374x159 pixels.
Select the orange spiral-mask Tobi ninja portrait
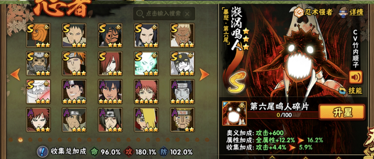(x=38, y=35)
